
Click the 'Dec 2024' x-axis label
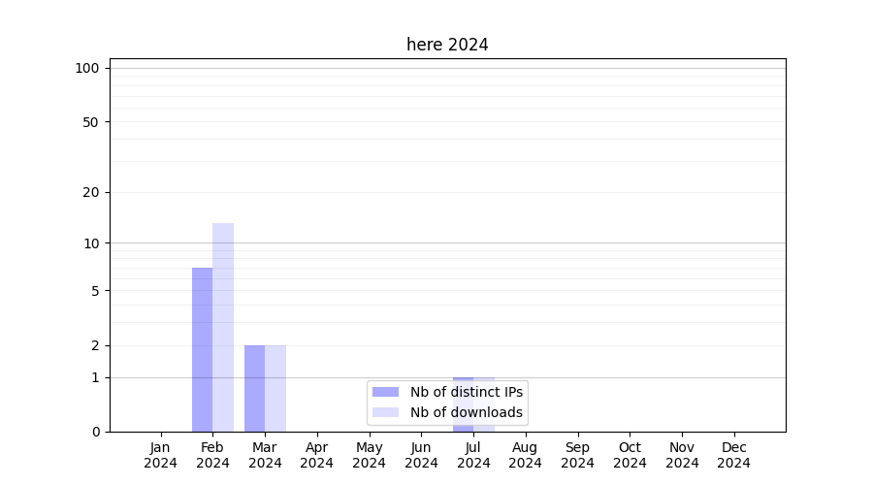coord(734,455)
